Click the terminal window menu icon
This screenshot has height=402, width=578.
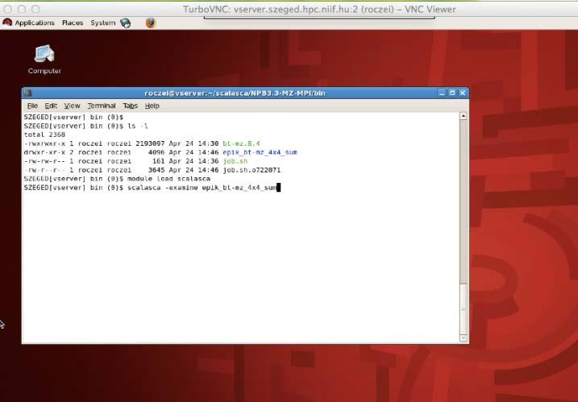28,93
